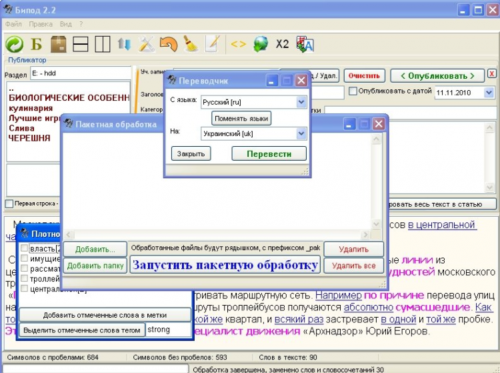Check the троллей word checkbox

[x=24, y=278]
